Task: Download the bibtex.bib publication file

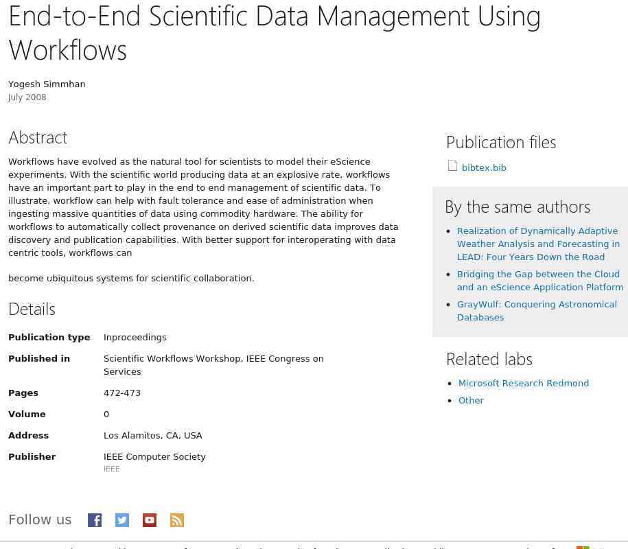Action: [x=484, y=167]
